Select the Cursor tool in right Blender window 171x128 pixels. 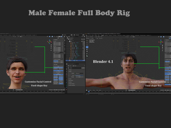[x=87, y=43]
